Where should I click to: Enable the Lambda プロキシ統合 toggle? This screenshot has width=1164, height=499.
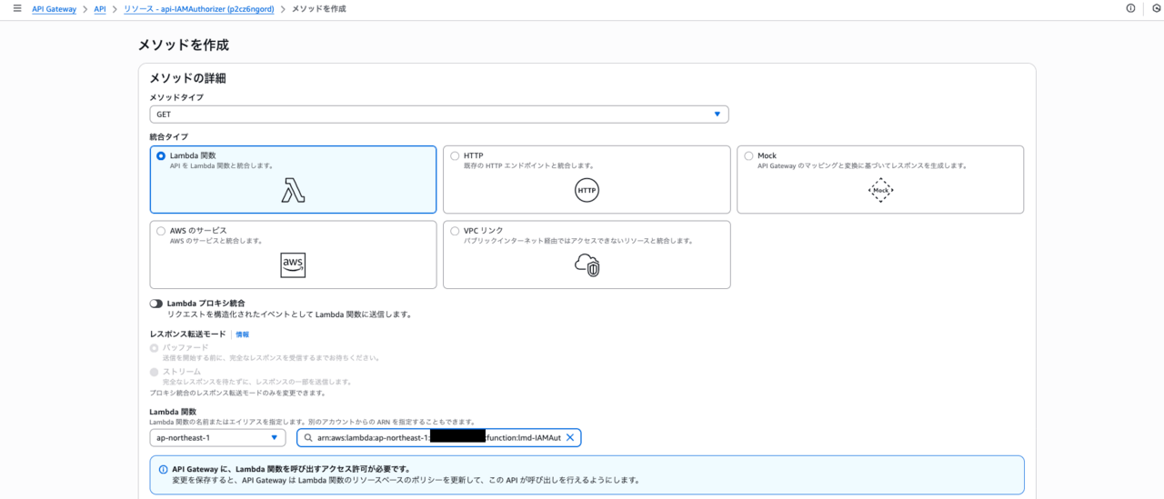156,304
